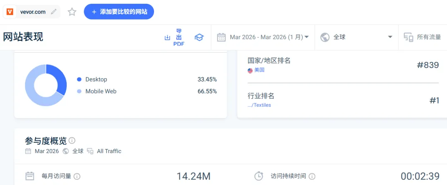Open the 所有流量 traffic filter
Image resolution: width=447 pixels, height=185 pixels.
point(429,37)
